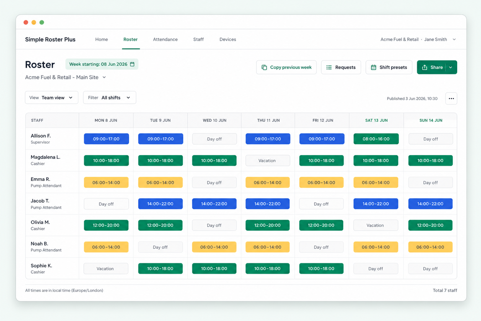Open Sophie K. Friday 10:00-18:00 shift
The height and width of the screenshot is (321, 481).
coord(321,269)
